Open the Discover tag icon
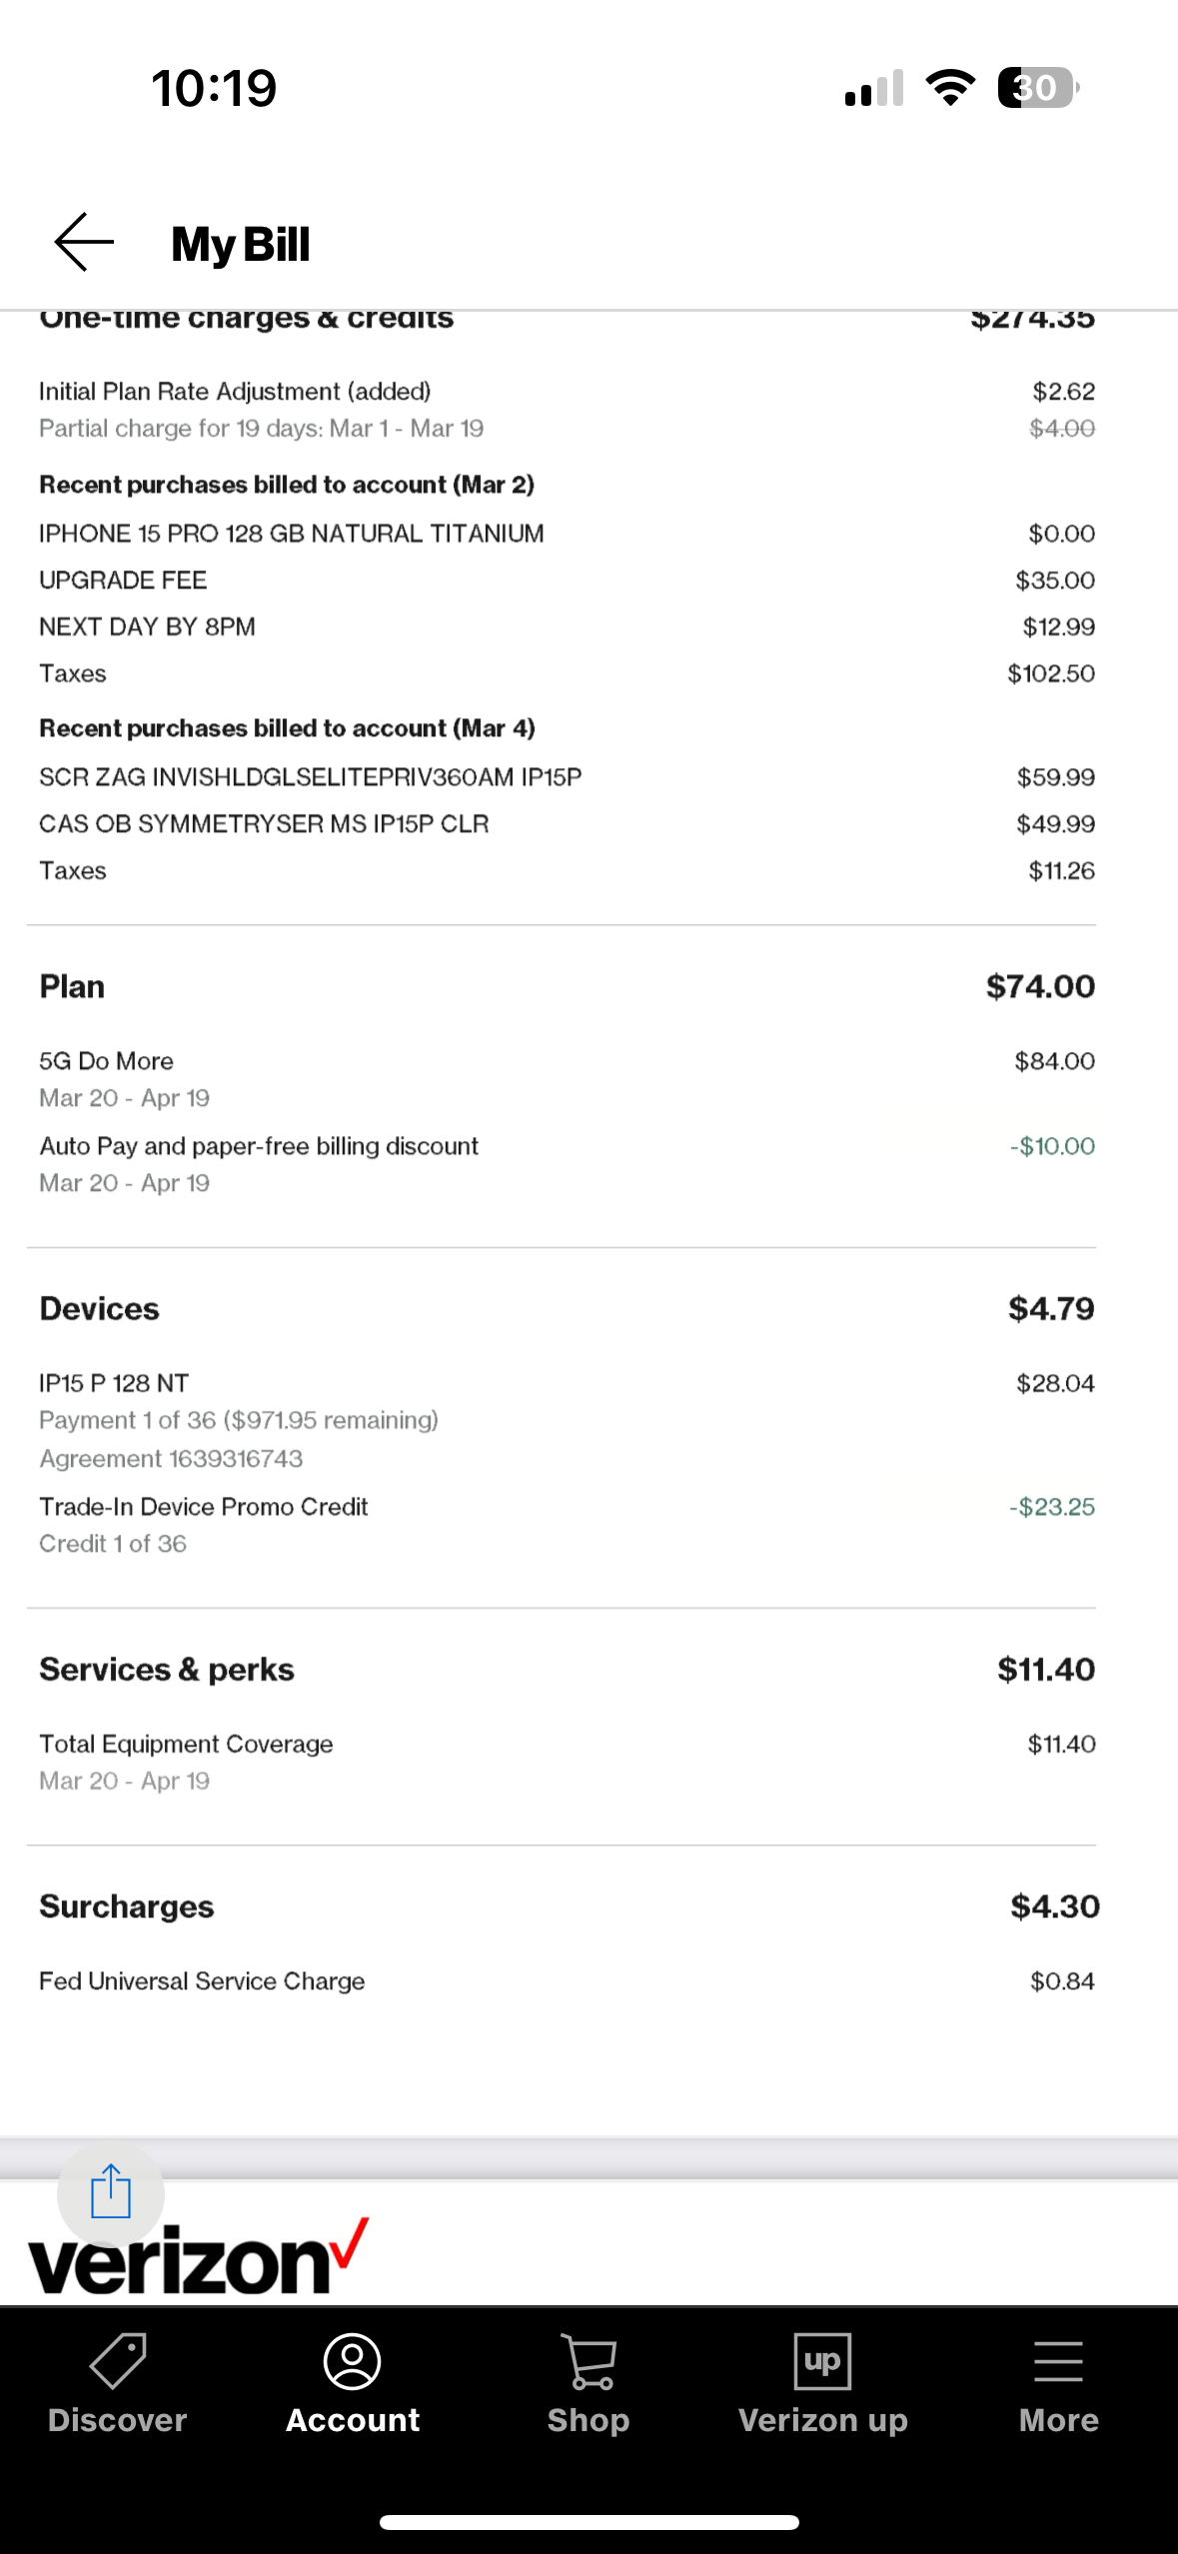 (118, 2361)
